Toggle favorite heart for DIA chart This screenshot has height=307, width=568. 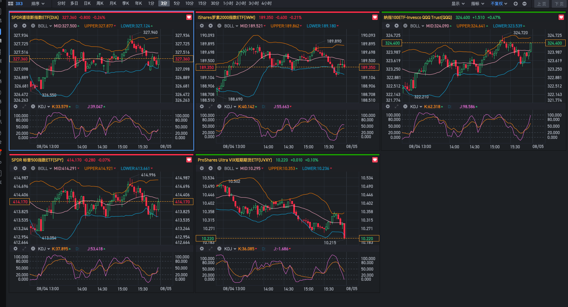pyautogui.click(x=189, y=18)
